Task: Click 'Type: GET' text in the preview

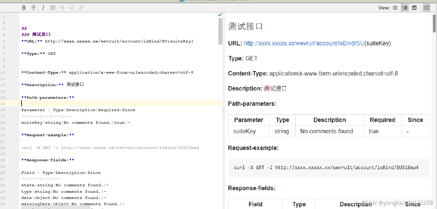Action: [243, 58]
